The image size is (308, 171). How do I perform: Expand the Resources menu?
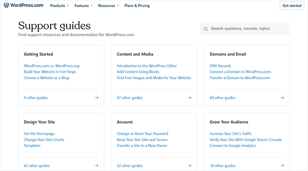pyautogui.click(x=108, y=6)
